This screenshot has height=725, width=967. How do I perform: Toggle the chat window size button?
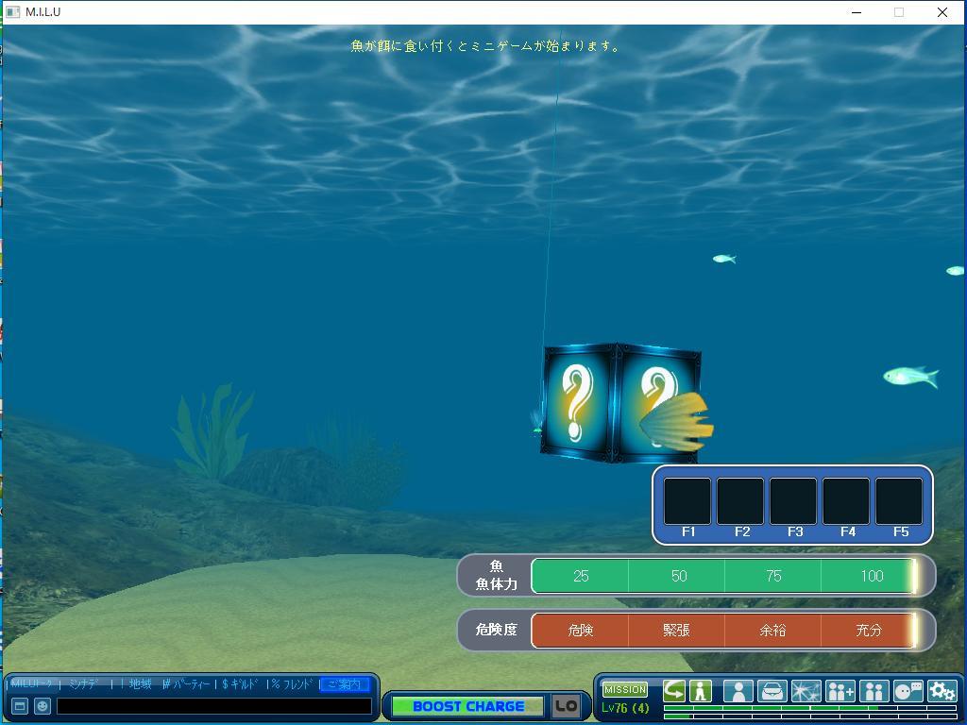pos(19,706)
